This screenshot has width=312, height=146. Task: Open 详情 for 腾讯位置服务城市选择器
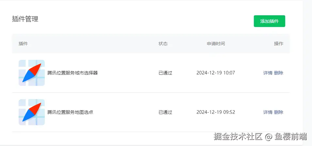point(268,73)
